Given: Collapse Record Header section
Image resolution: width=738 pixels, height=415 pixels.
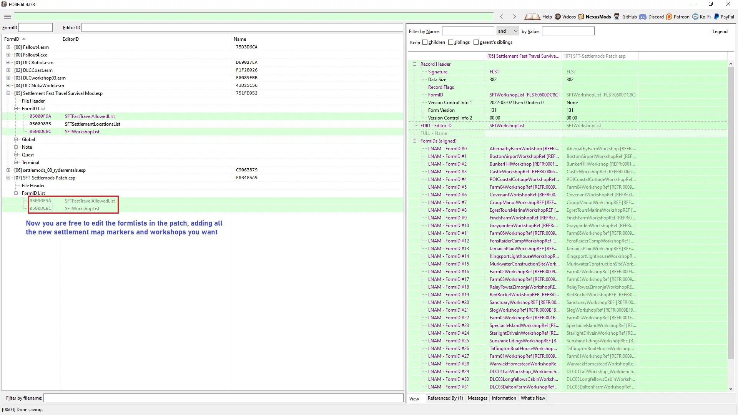Looking at the screenshot, I should [415, 64].
